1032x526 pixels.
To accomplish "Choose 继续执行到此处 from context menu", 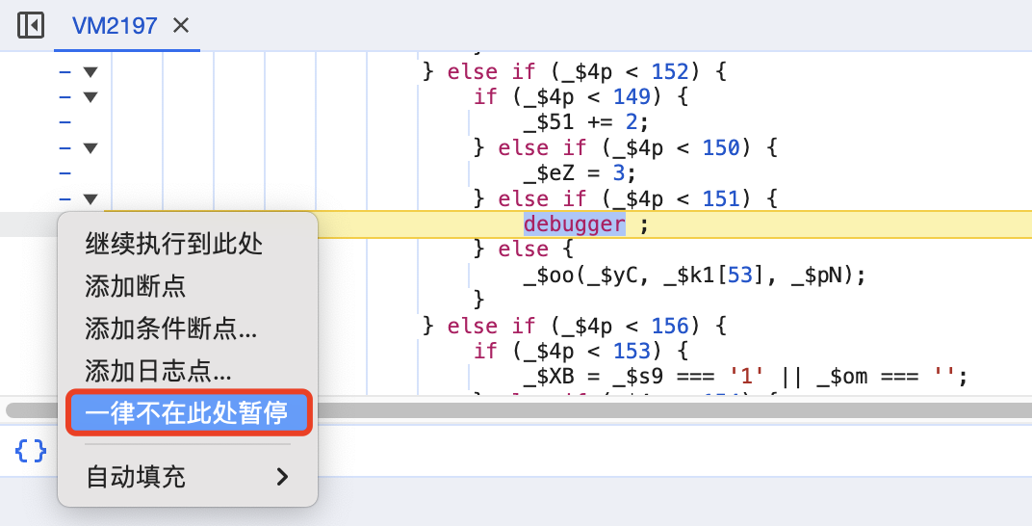I will point(173,244).
